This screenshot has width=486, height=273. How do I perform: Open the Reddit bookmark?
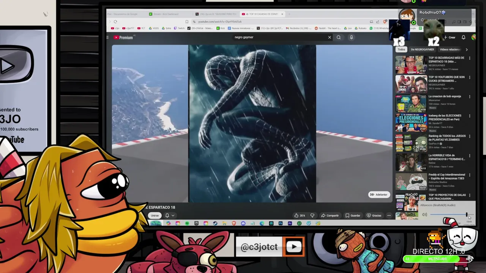pyautogui.click(x=328, y=28)
